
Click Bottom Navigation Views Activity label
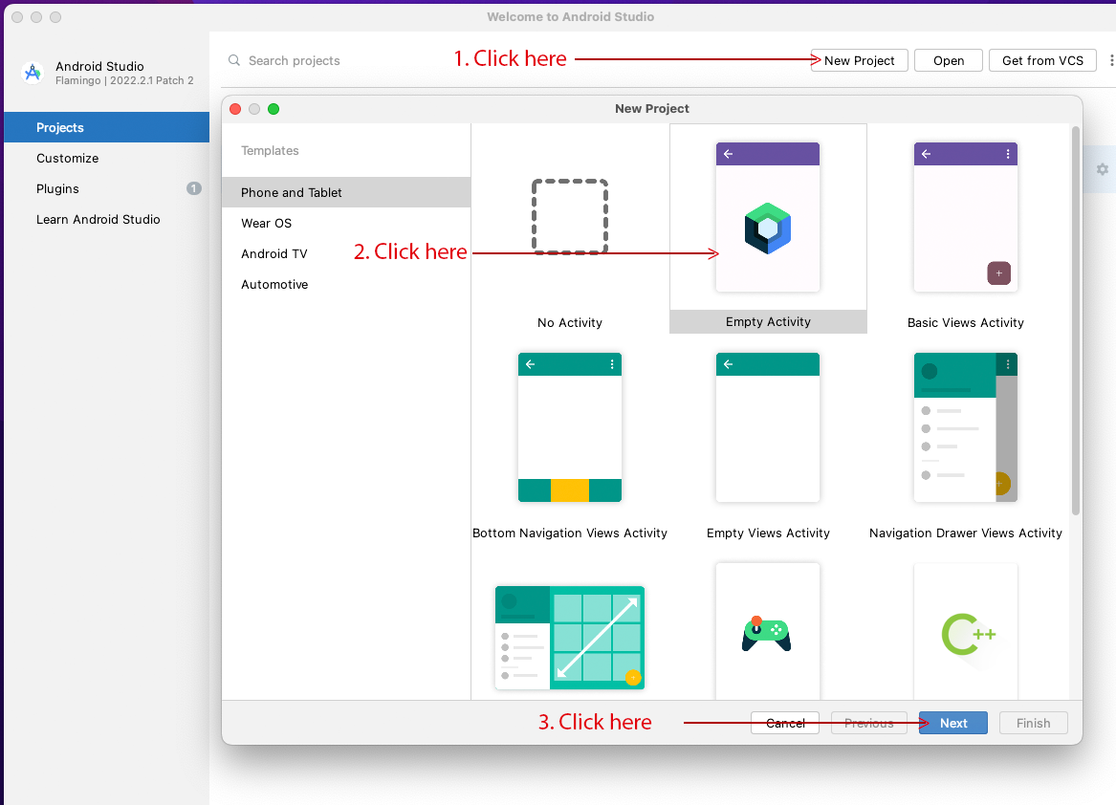[x=570, y=533]
